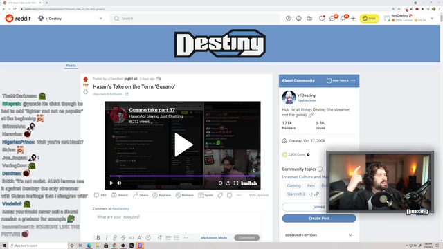
Task: Apply italic formatting in comment editor
Action: click(x=107, y=238)
